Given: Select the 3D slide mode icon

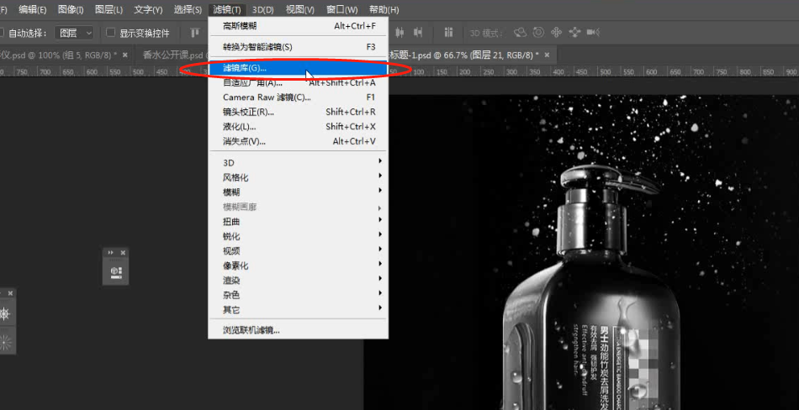Looking at the screenshot, I should tap(574, 33).
